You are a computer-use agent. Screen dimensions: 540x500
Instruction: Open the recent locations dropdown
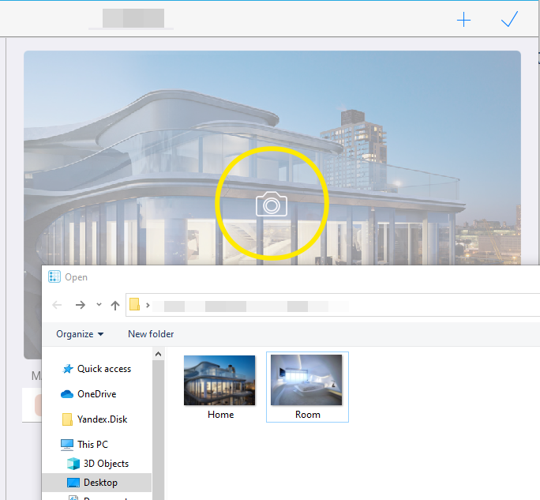[x=99, y=305]
